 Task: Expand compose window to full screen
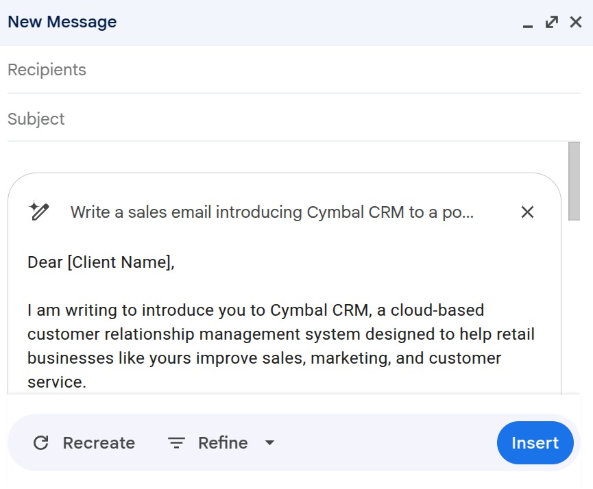[551, 23]
